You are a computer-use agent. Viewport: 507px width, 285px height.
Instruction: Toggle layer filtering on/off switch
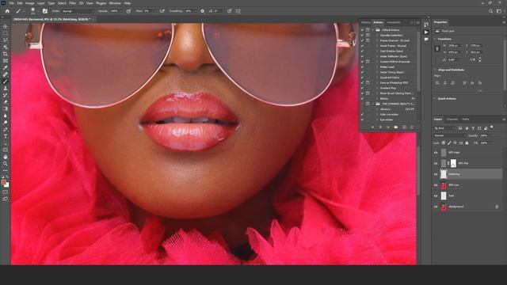tap(492, 127)
